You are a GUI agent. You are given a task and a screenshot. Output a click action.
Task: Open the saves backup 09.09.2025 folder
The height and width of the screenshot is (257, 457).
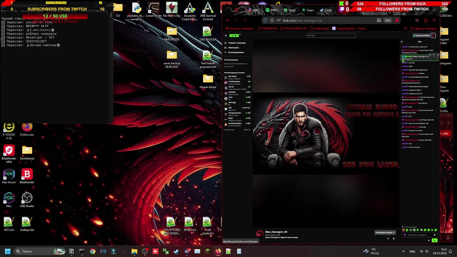pyautogui.click(x=172, y=60)
